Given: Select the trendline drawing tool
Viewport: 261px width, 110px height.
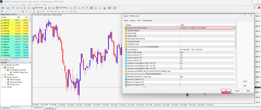Looking at the screenshot, I should click(x=19, y=11).
